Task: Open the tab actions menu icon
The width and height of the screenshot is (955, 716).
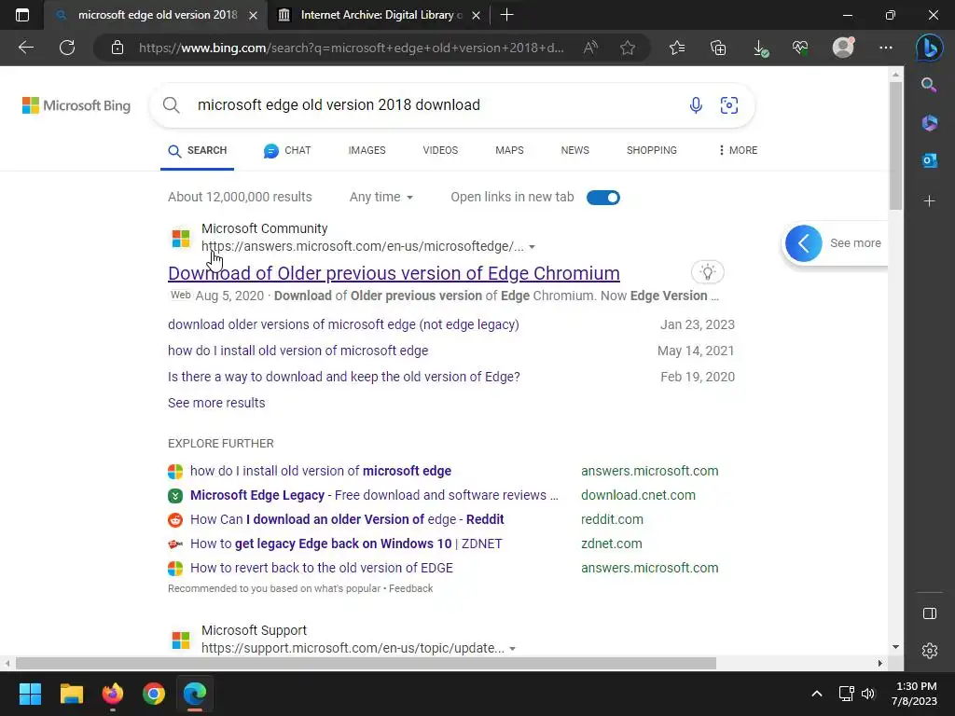Action: click(22, 15)
